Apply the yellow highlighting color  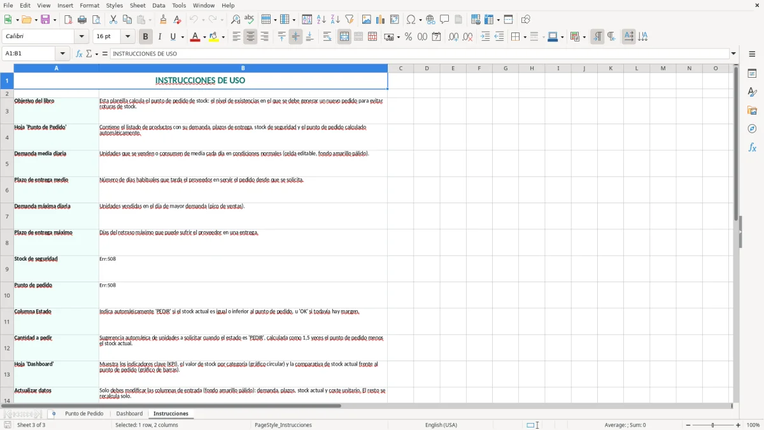[x=214, y=37]
